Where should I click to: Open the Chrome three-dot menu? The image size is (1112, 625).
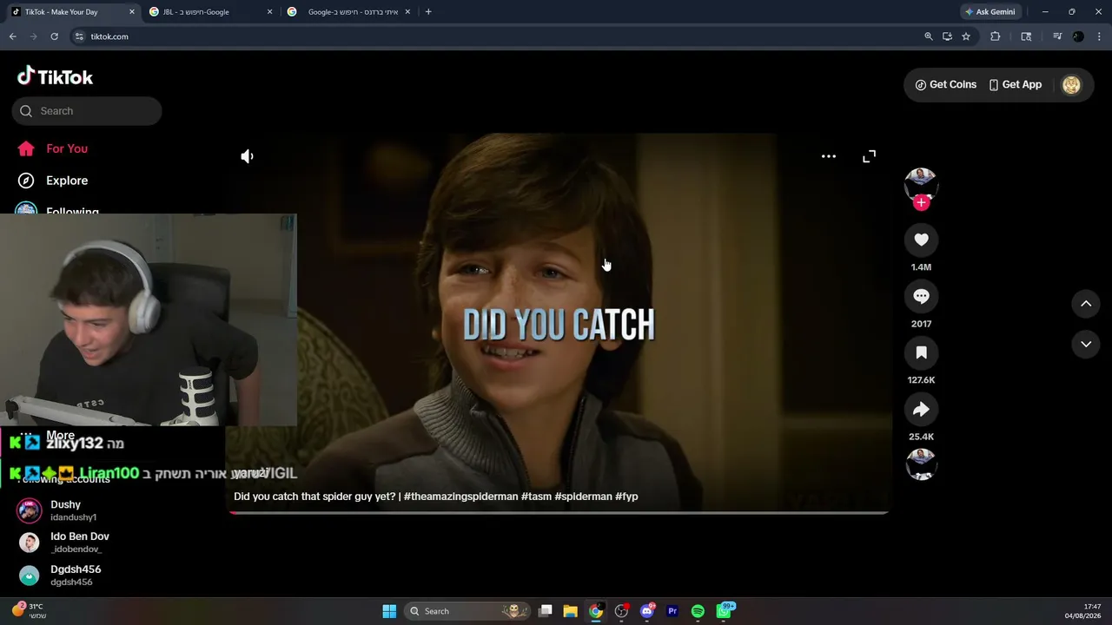click(1100, 36)
